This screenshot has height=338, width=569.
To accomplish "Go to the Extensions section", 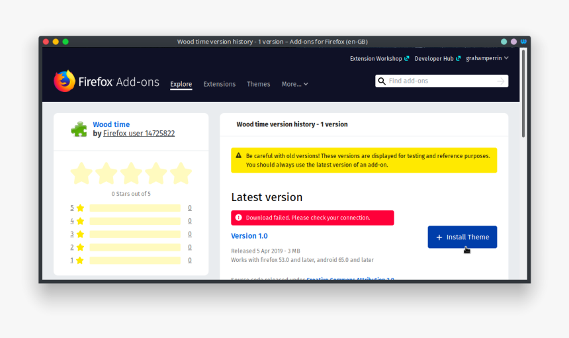I will click(220, 84).
